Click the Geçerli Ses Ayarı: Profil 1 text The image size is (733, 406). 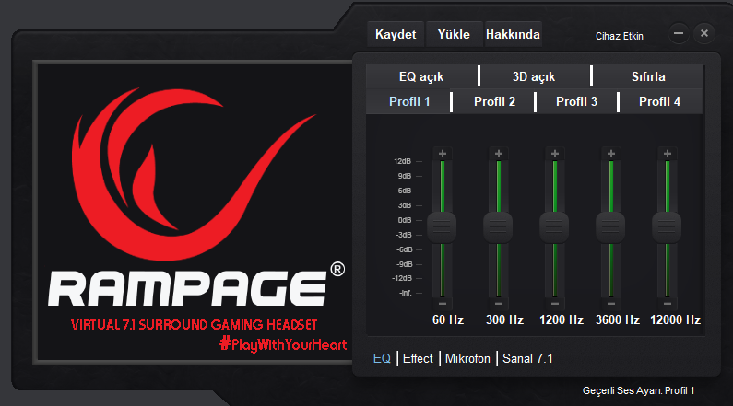point(638,390)
